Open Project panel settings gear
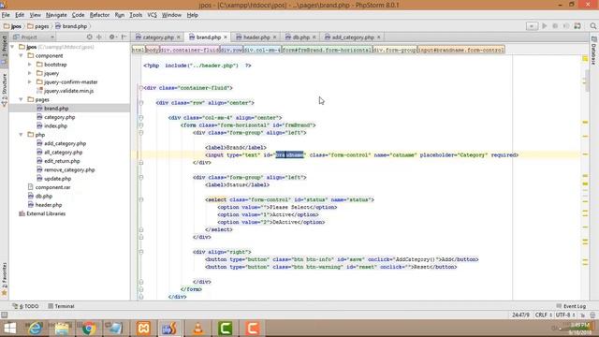Screen dimensions: 599x337 tap(112, 37)
